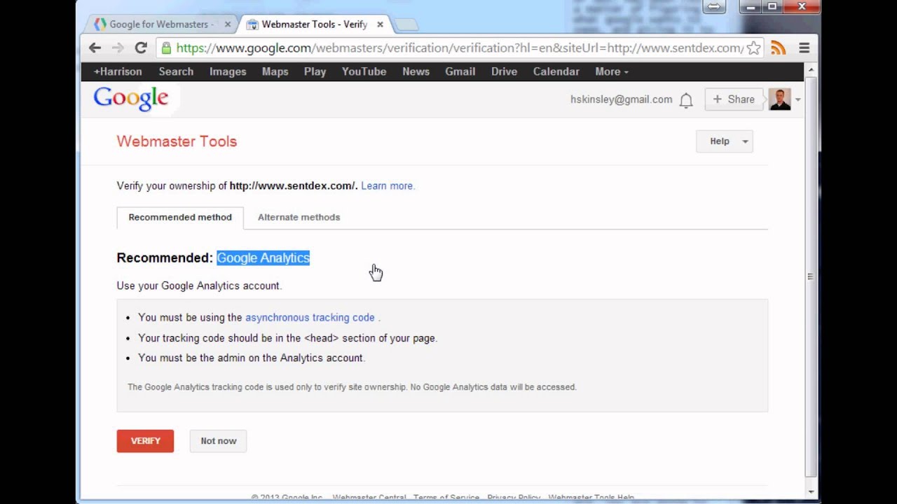Click the URL address bar

point(459,48)
